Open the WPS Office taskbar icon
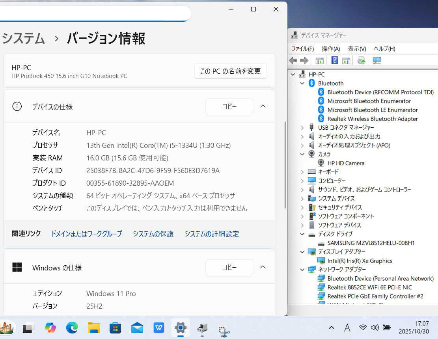This screenshot has height=339, width=438. click(159, 327)
